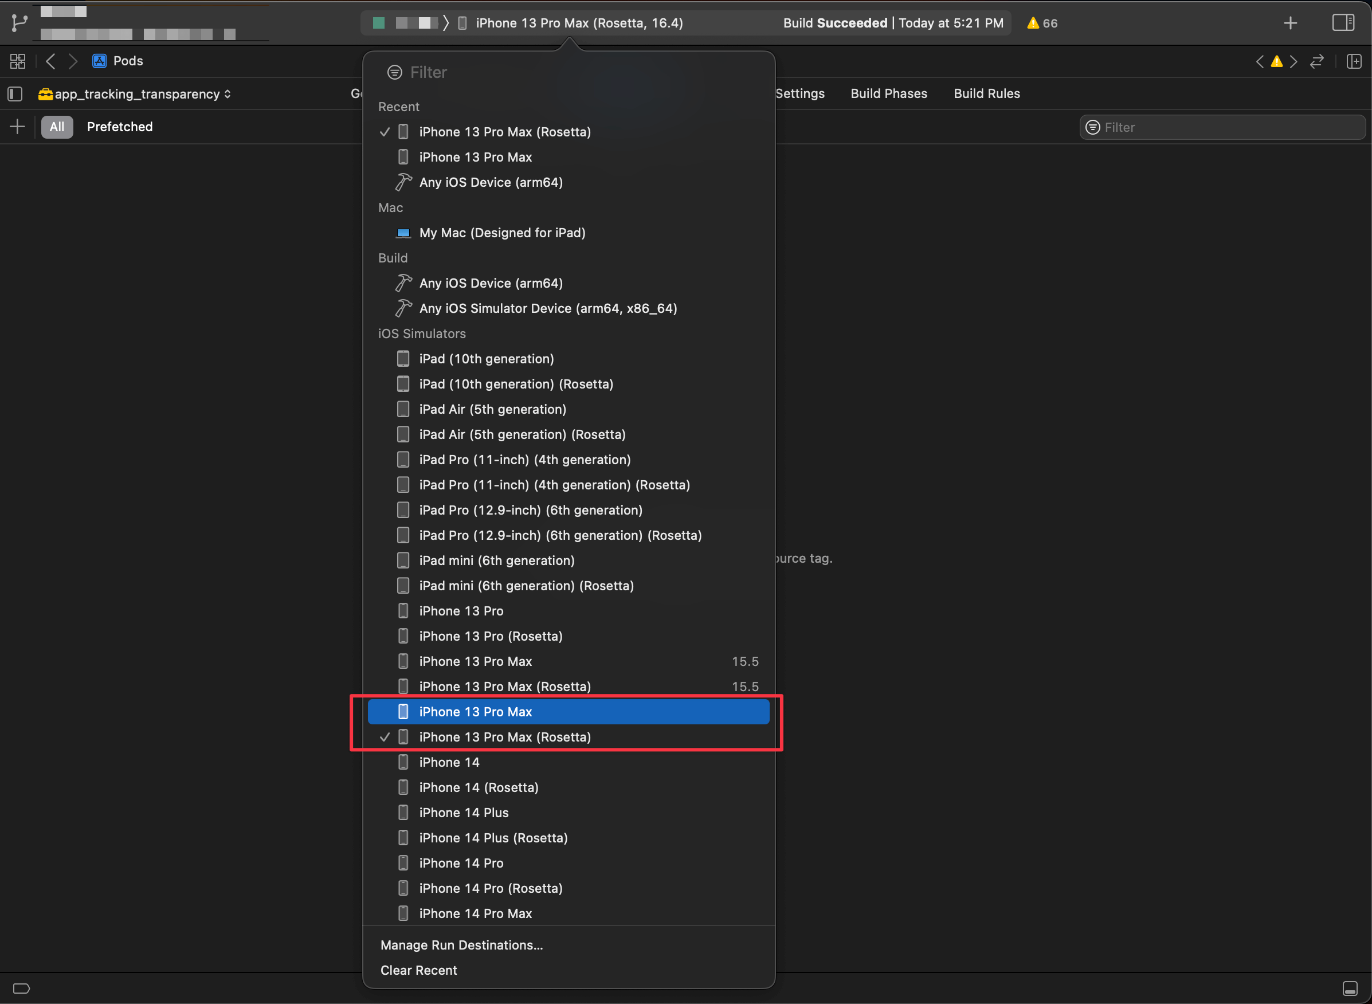Viewport: 1372px width, 1004px height.
Task: Switch to Build Settings tab
Action: 799,93
